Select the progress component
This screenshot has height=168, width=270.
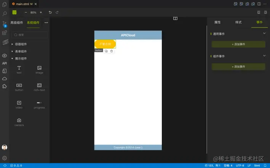[39, 105]
